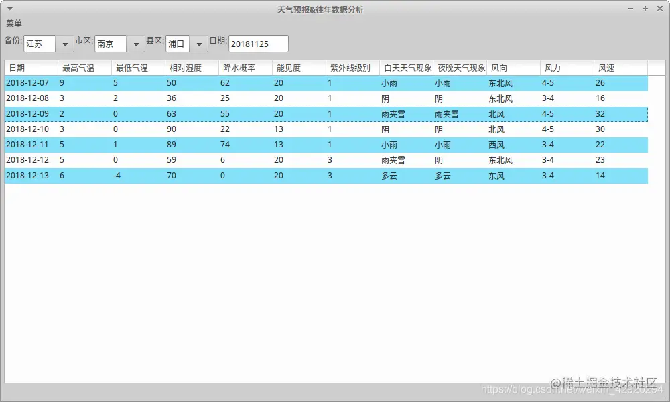Click inside the 日期 date input field
The image size is (670, 402).
coord(258,43)
